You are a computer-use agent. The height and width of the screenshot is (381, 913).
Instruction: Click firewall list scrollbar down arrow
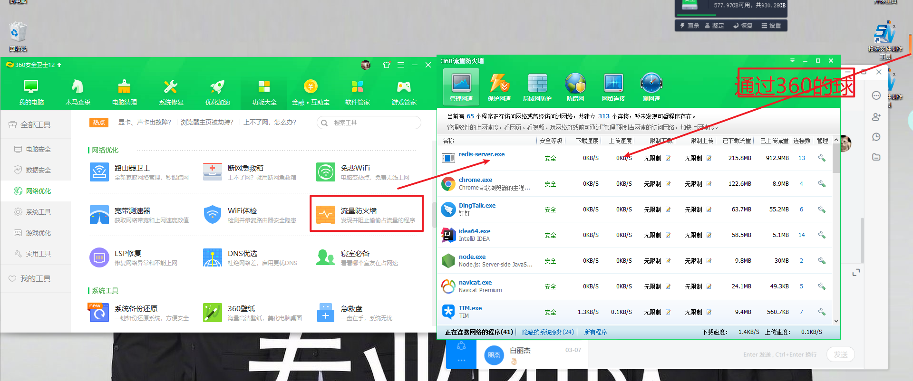coord(836,321)
